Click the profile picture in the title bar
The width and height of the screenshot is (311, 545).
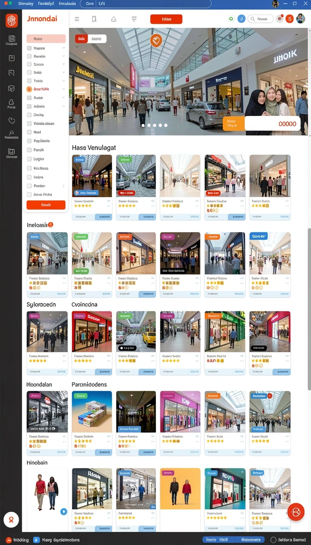click(x=275, y=4)
